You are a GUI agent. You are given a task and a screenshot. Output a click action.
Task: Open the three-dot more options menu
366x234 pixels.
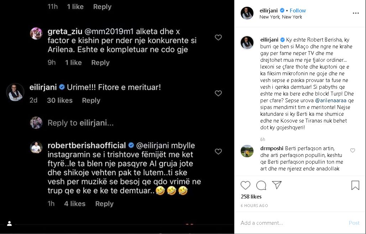pos(356,13)
